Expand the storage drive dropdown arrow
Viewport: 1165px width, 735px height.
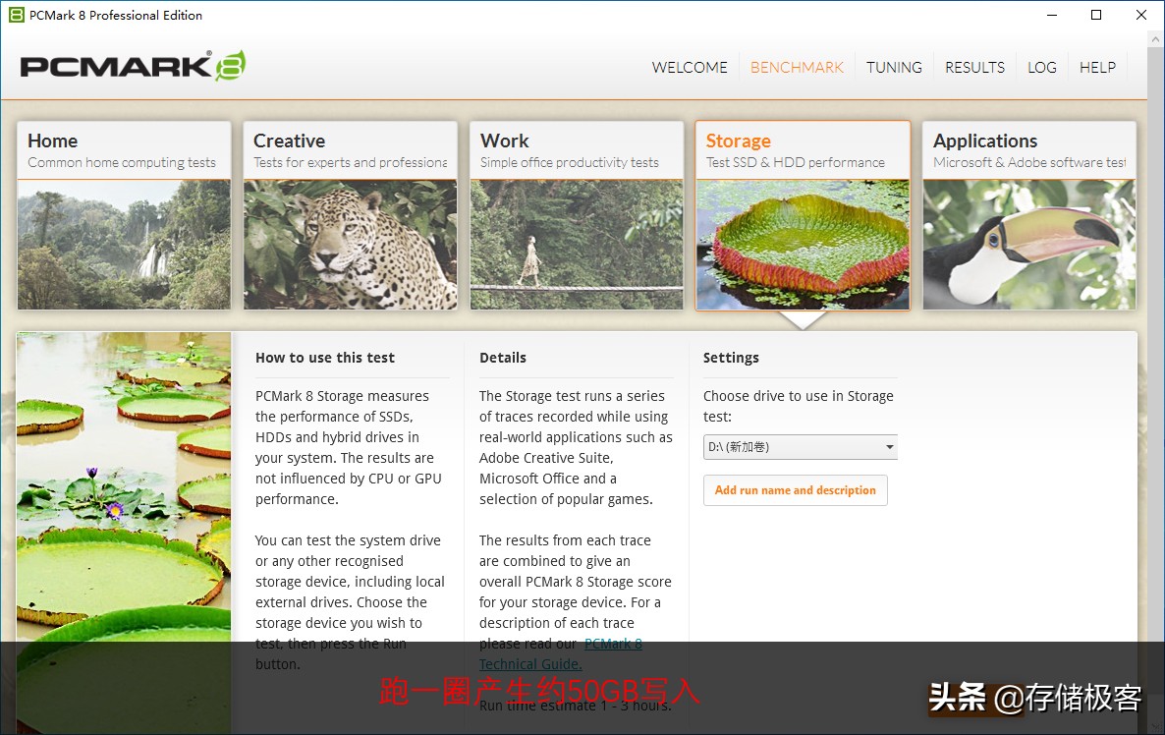coord(889,447)
